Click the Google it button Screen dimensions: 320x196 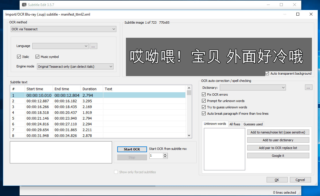tap(278, 155)
